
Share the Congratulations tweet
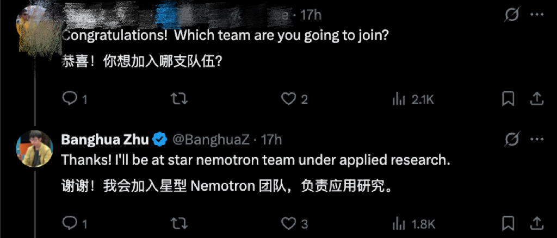(x=536, y=99)
